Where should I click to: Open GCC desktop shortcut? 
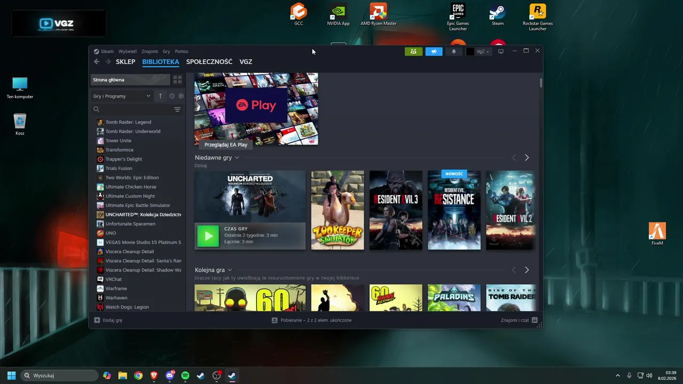[299, 14]
